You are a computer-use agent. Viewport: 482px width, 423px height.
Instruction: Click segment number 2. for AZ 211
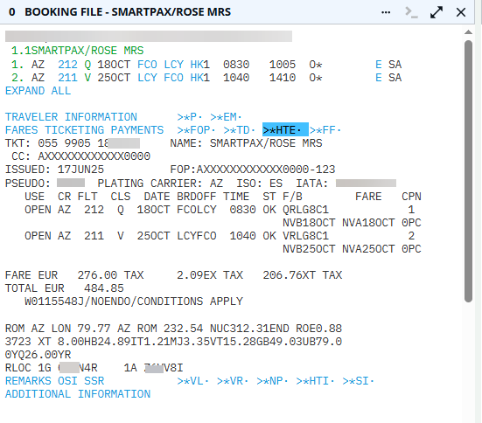17,78
